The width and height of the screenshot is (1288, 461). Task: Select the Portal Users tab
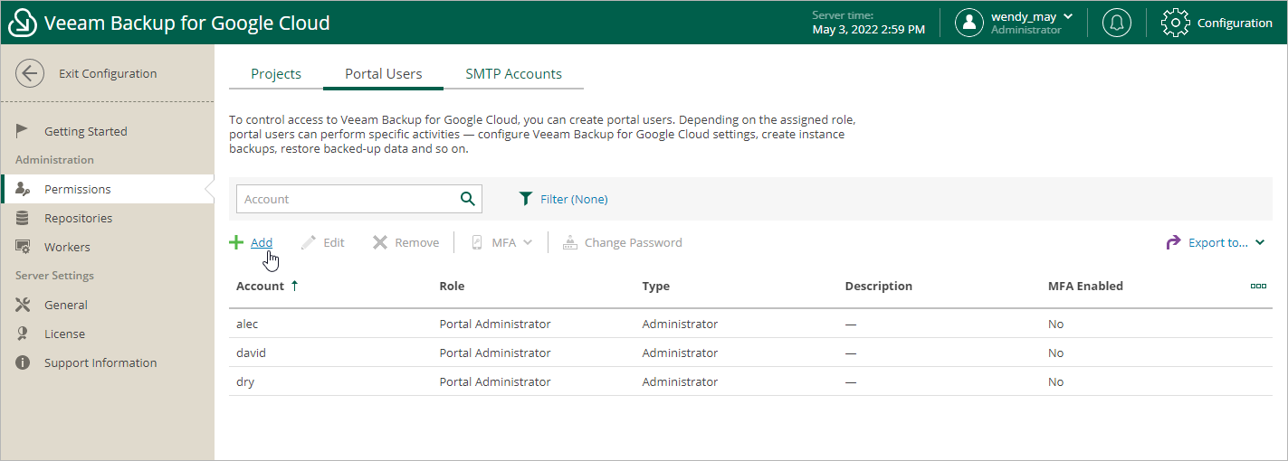384,74
